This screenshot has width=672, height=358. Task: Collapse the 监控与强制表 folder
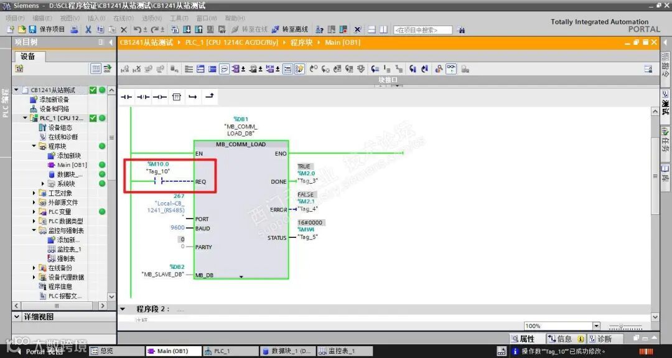pos(34,230)
